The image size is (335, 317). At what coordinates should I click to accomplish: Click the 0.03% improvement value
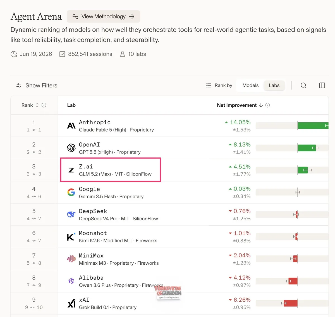pyautogui.click(x=242, y=189)
